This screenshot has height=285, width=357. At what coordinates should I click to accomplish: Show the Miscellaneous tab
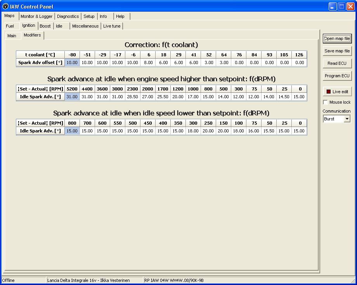[85, 26]
